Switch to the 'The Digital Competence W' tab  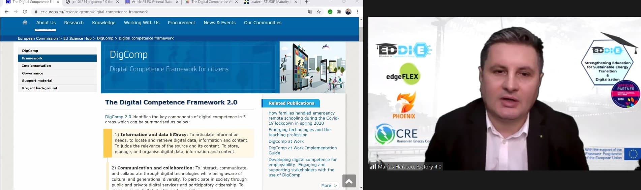click(211, 2)
